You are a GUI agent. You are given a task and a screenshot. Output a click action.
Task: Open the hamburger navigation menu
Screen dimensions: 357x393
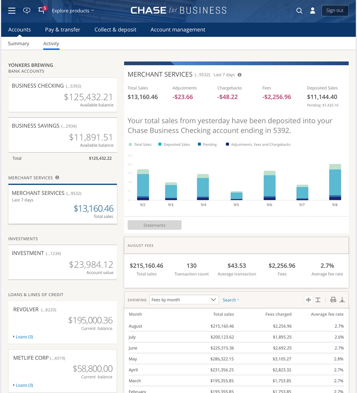click(x=12, y=11)
